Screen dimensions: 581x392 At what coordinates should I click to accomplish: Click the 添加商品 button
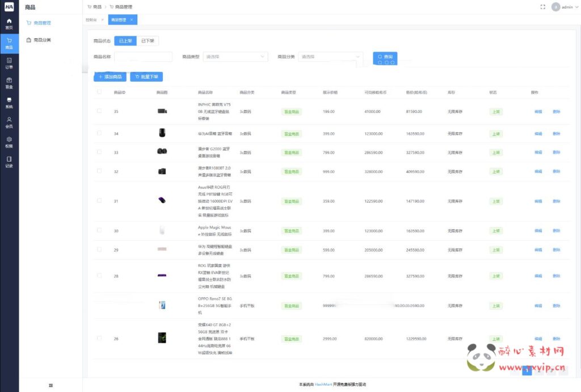coord(110,77)
